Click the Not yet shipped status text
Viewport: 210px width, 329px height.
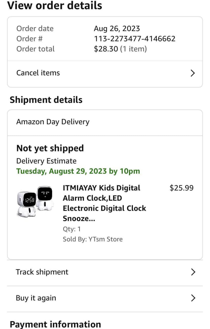coord(50,148)
